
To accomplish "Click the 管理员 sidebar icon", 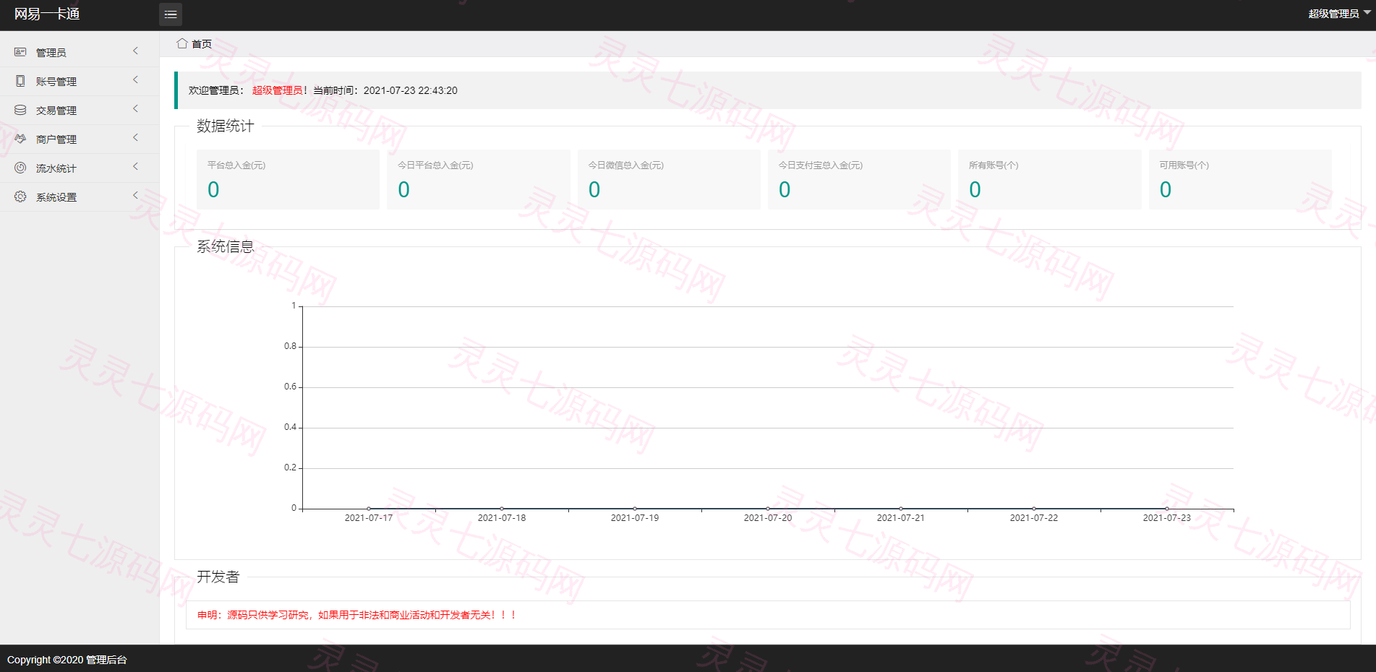I will tap(20, 52).
